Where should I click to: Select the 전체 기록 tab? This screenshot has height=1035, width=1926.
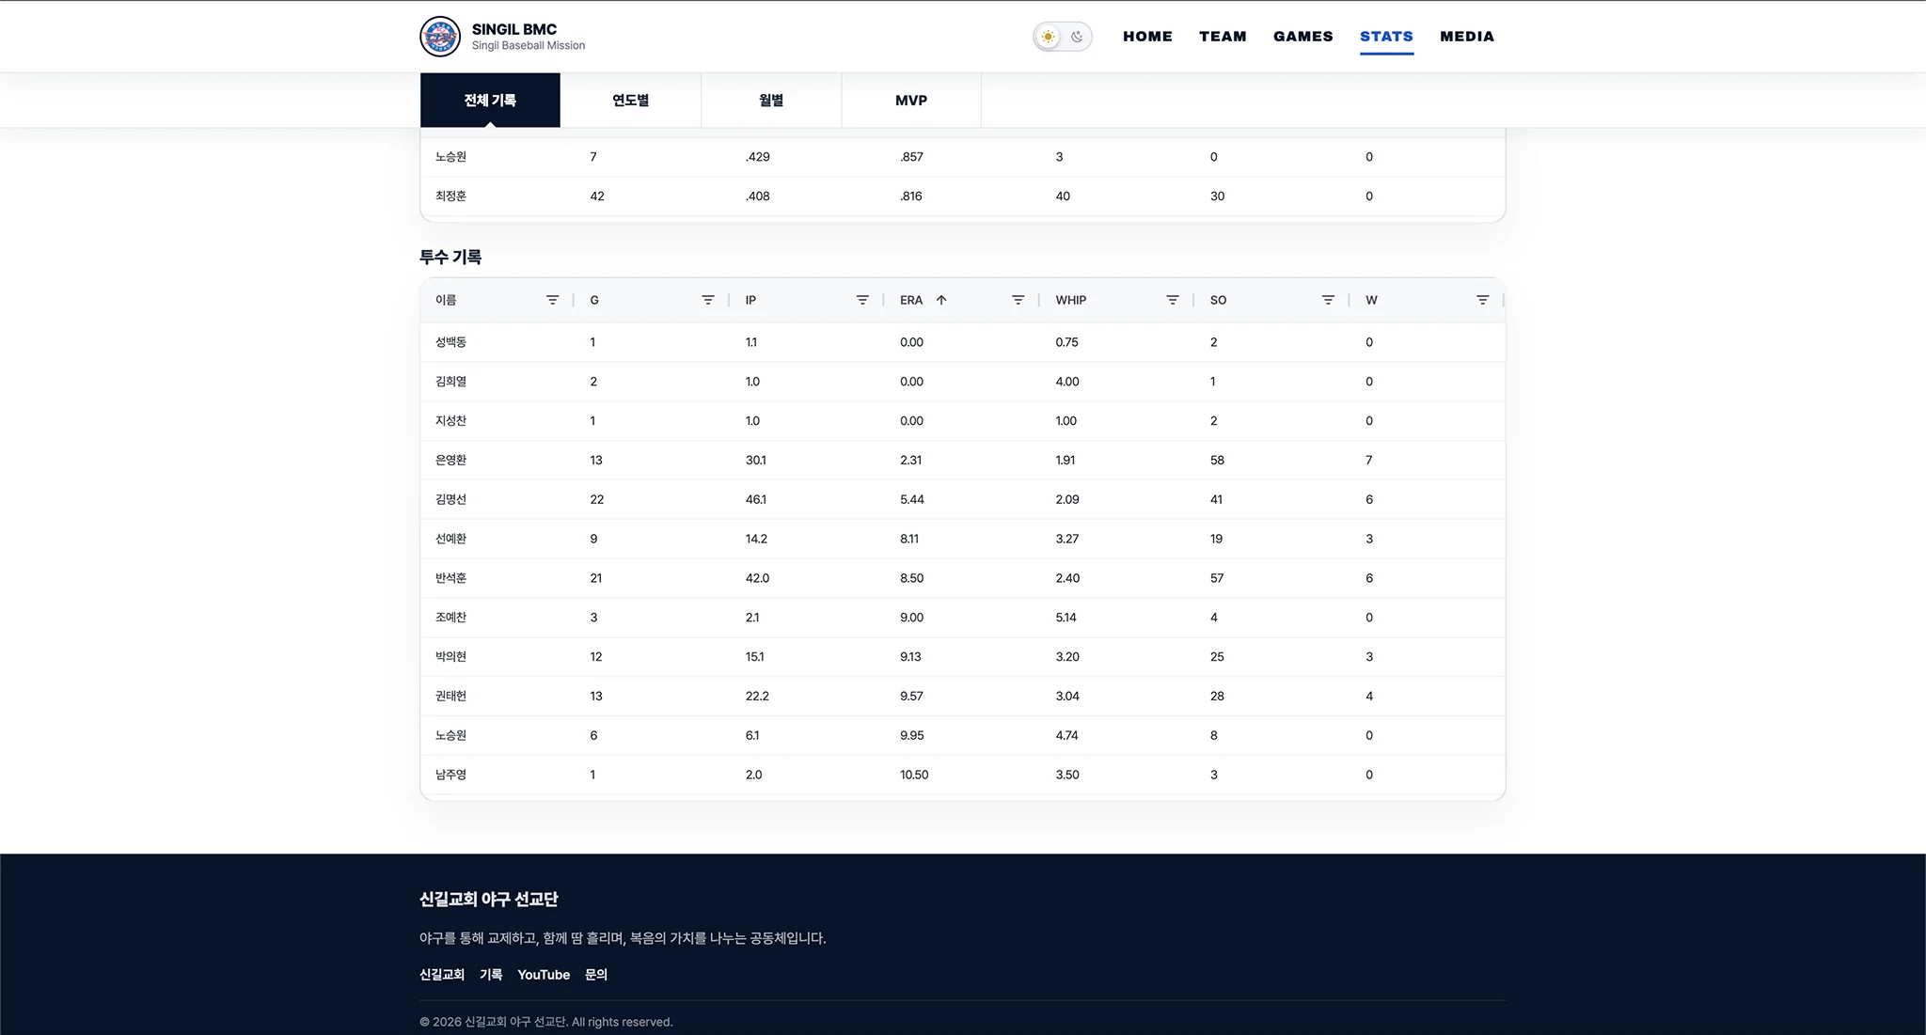pyautogui.click(x=490, y=100)
